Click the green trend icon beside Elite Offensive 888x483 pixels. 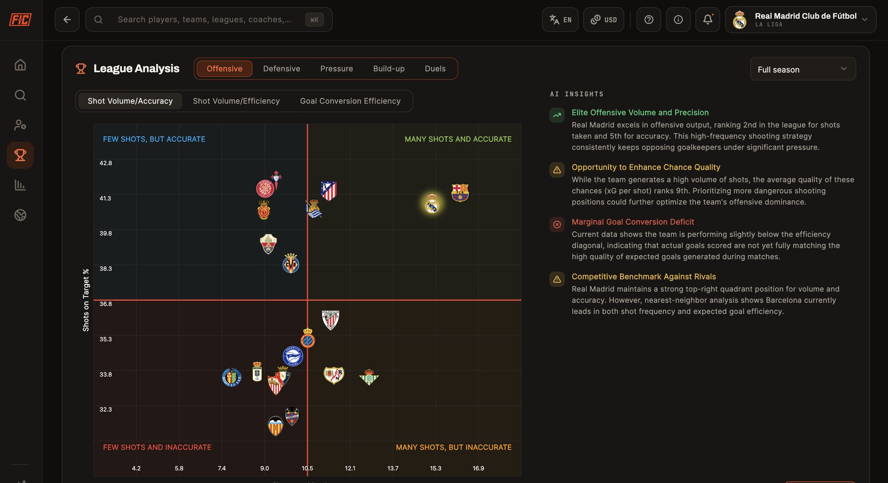(557, 115)
